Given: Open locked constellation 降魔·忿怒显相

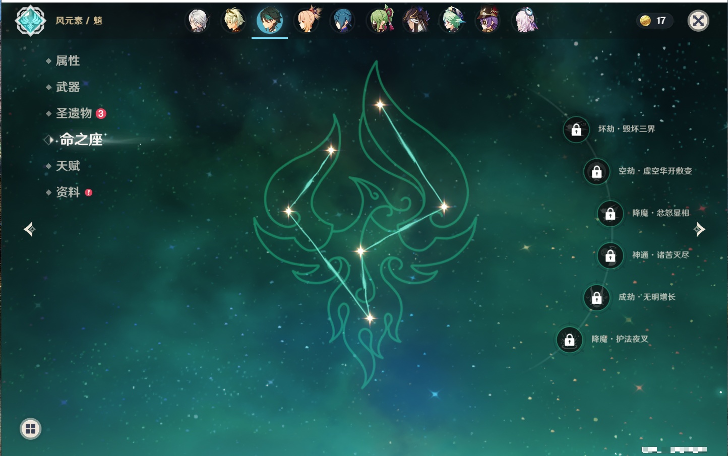Looking at the screenshot, I should click(x=611, y=213).
